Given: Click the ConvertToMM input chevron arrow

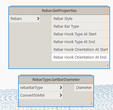Looking at the screenshot, I should pos(61,95).
